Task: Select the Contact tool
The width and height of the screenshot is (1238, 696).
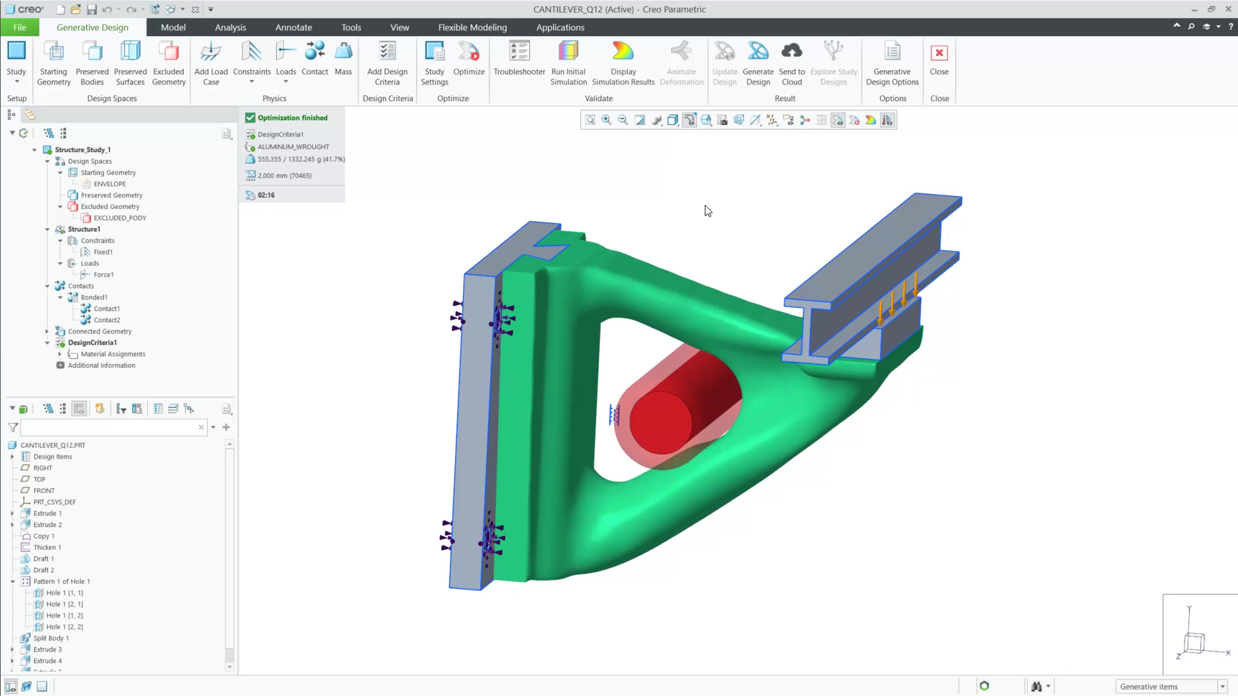Action: click(x=315, y=61)
